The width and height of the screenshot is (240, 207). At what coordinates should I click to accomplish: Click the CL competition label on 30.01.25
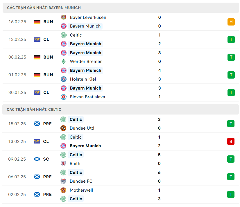click(46, 92)
